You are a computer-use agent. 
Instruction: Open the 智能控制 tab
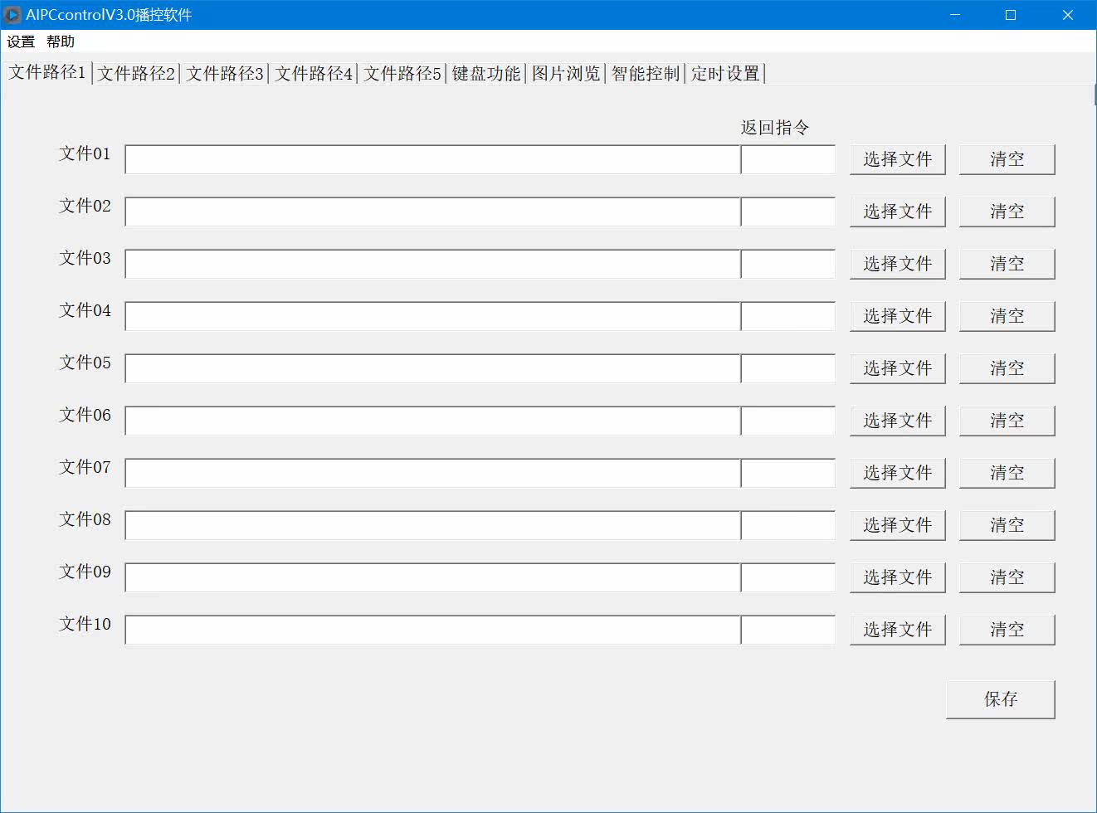coord(646,74)
